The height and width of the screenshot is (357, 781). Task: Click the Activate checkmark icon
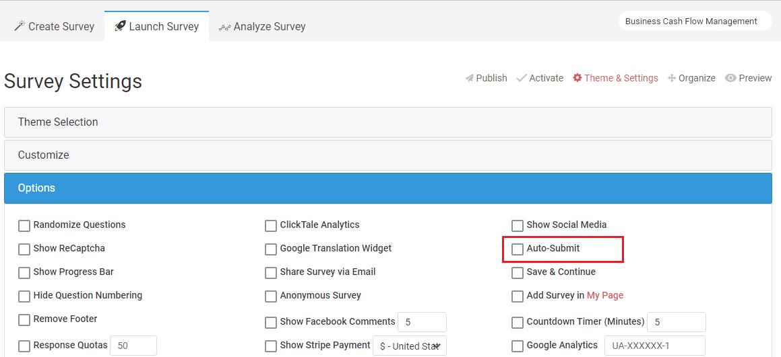pyautogui.click(x=522, y=78)
